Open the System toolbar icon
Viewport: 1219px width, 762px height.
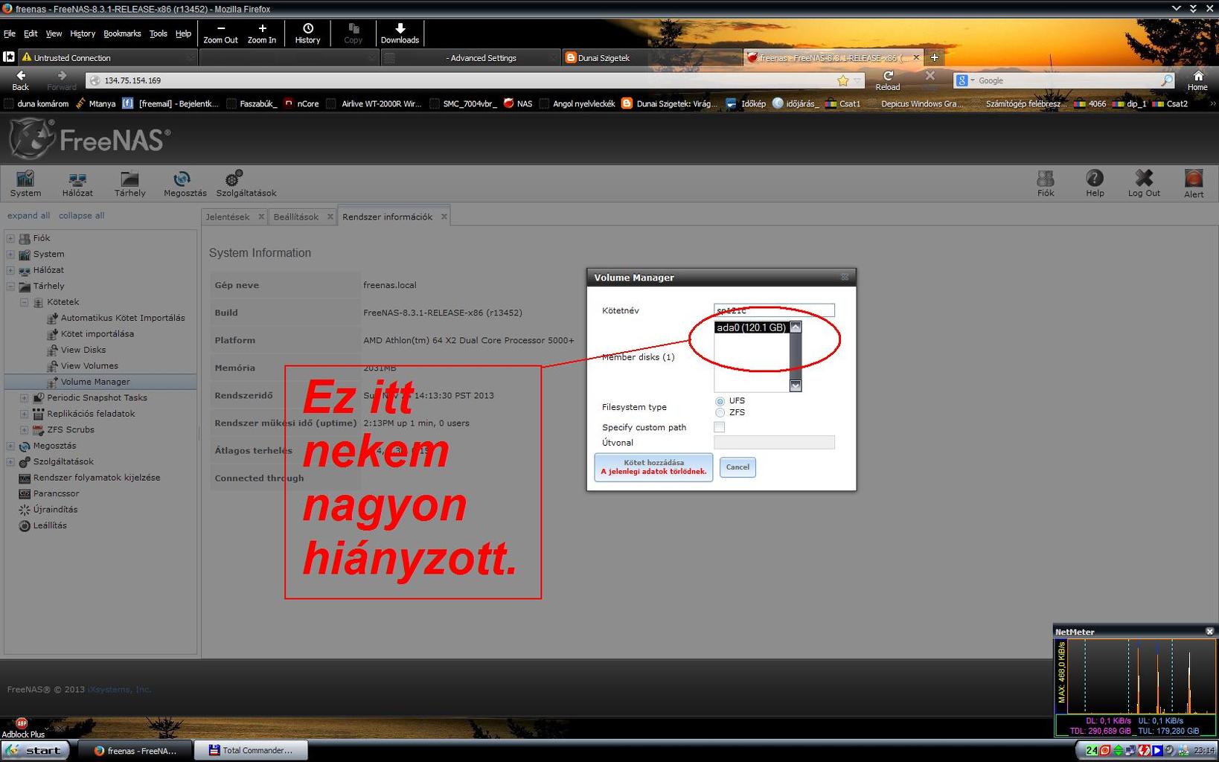coord(25,183)
